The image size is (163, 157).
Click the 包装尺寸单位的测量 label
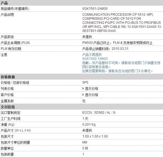[x=15, y=142]
